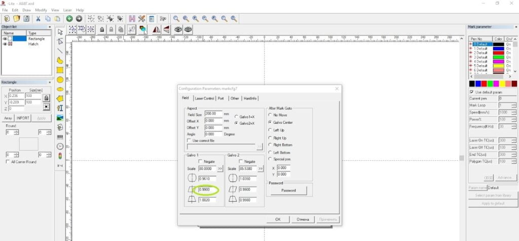
Task: Select the Node edit tool
Action: [x=60, y=41]
